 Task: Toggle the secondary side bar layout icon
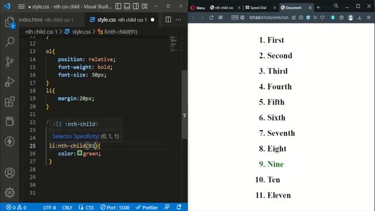pos(136,6)
